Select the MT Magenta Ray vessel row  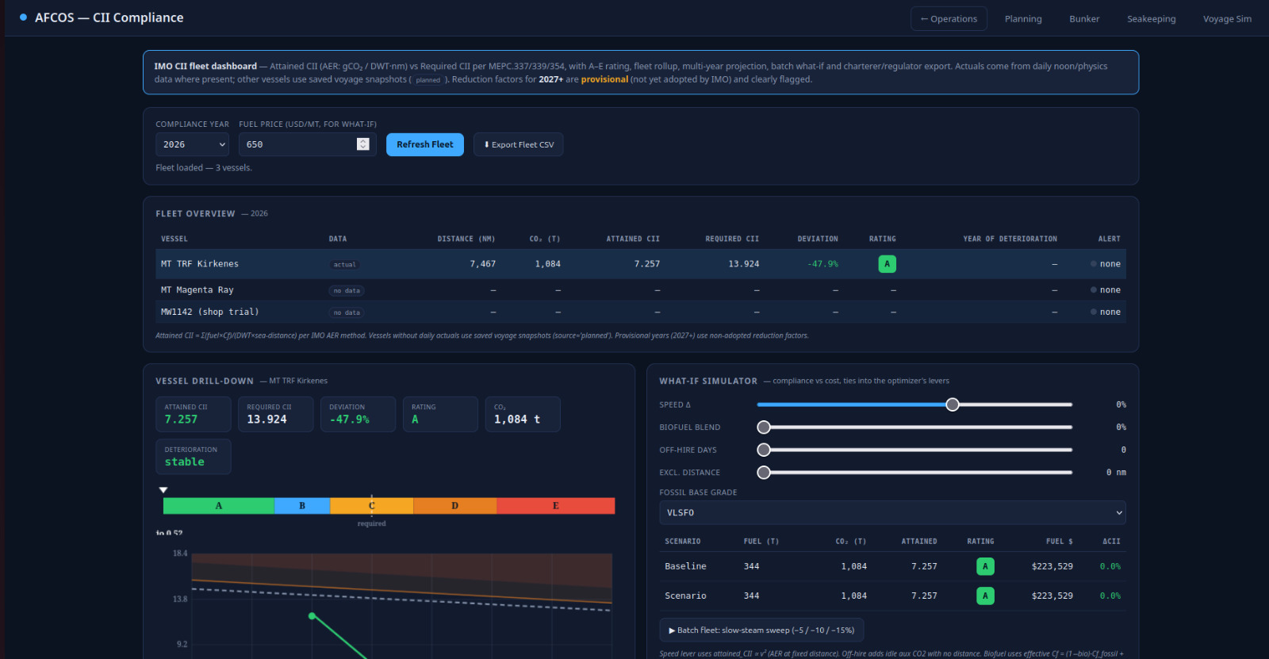coord(641,290)
